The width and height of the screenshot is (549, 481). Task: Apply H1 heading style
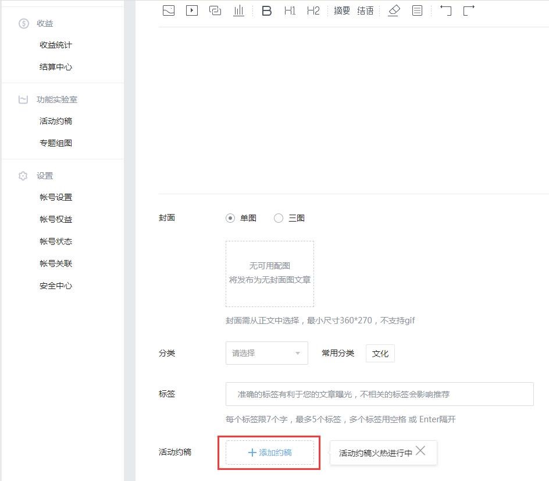290,10
